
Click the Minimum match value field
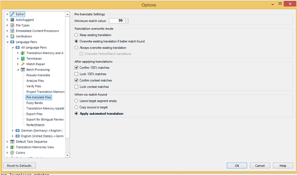click(x=116, y=20)
